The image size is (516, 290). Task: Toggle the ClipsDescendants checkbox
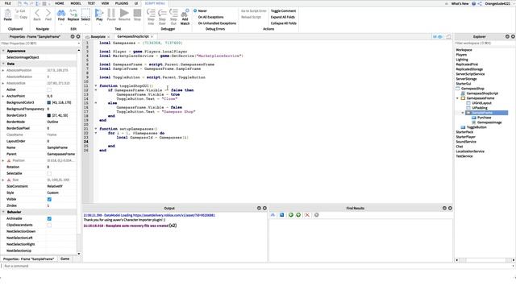[49, 225]
